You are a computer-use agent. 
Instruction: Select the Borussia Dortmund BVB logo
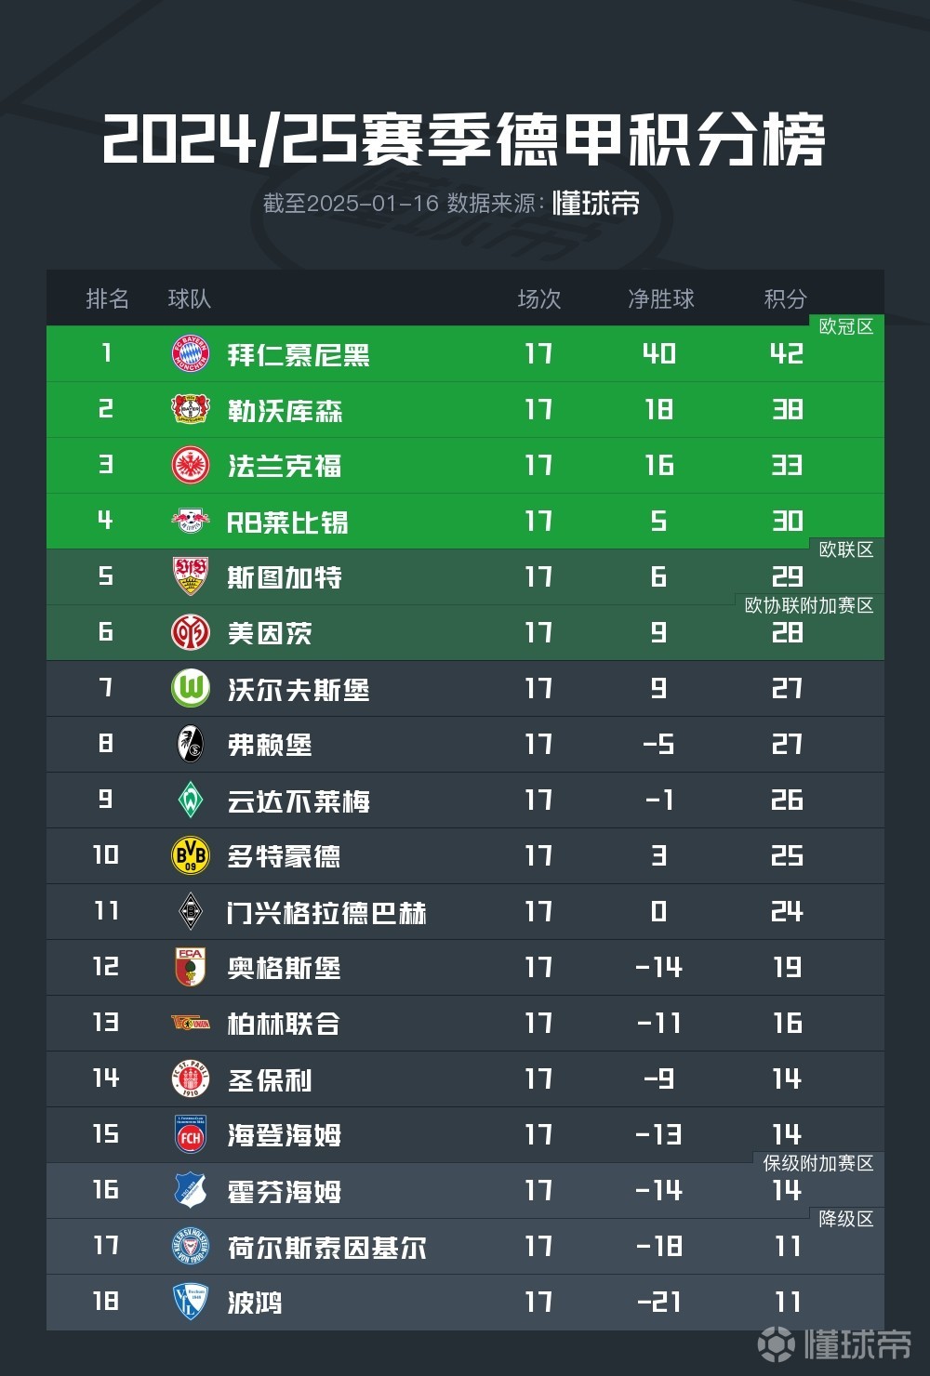pyautogui.click(x=191, y=856)
